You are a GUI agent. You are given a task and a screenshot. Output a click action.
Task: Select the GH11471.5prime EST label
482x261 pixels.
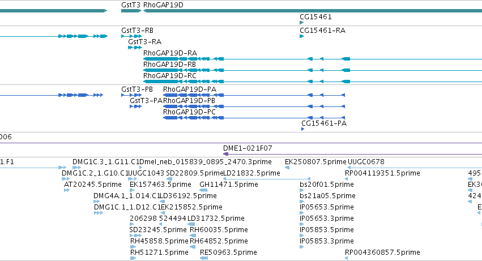(229, 185)
